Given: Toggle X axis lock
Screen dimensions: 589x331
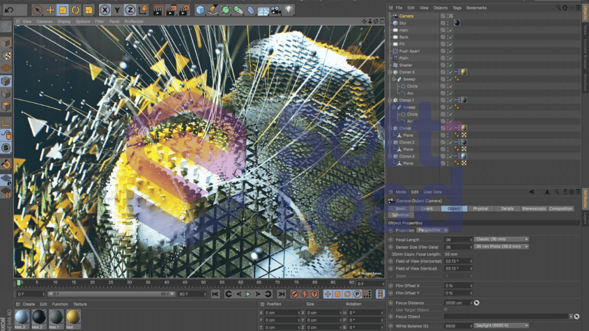Looking at the screenshot, I should point(105,10).
